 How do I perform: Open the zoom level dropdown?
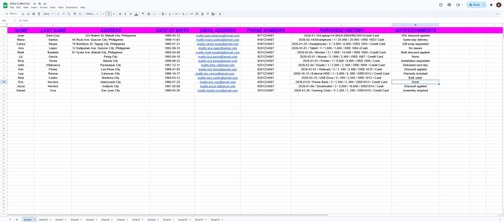coord(48,14)
